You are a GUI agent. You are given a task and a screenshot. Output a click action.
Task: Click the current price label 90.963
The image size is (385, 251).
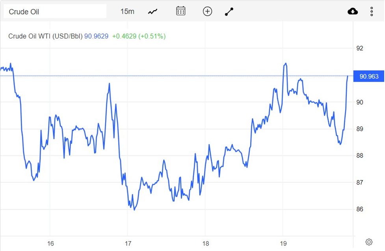pyautogui.click(x=369, y=76)
